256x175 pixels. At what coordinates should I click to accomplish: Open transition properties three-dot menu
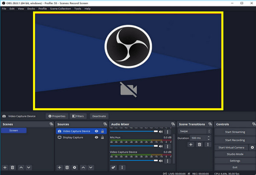208,144
